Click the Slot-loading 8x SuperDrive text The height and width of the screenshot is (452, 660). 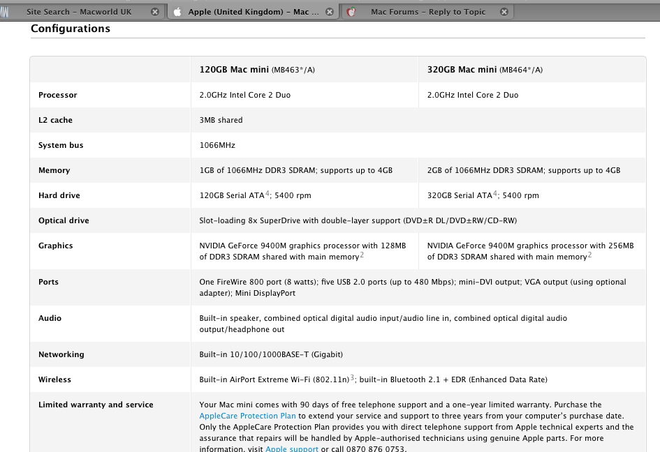click(358, 220)
